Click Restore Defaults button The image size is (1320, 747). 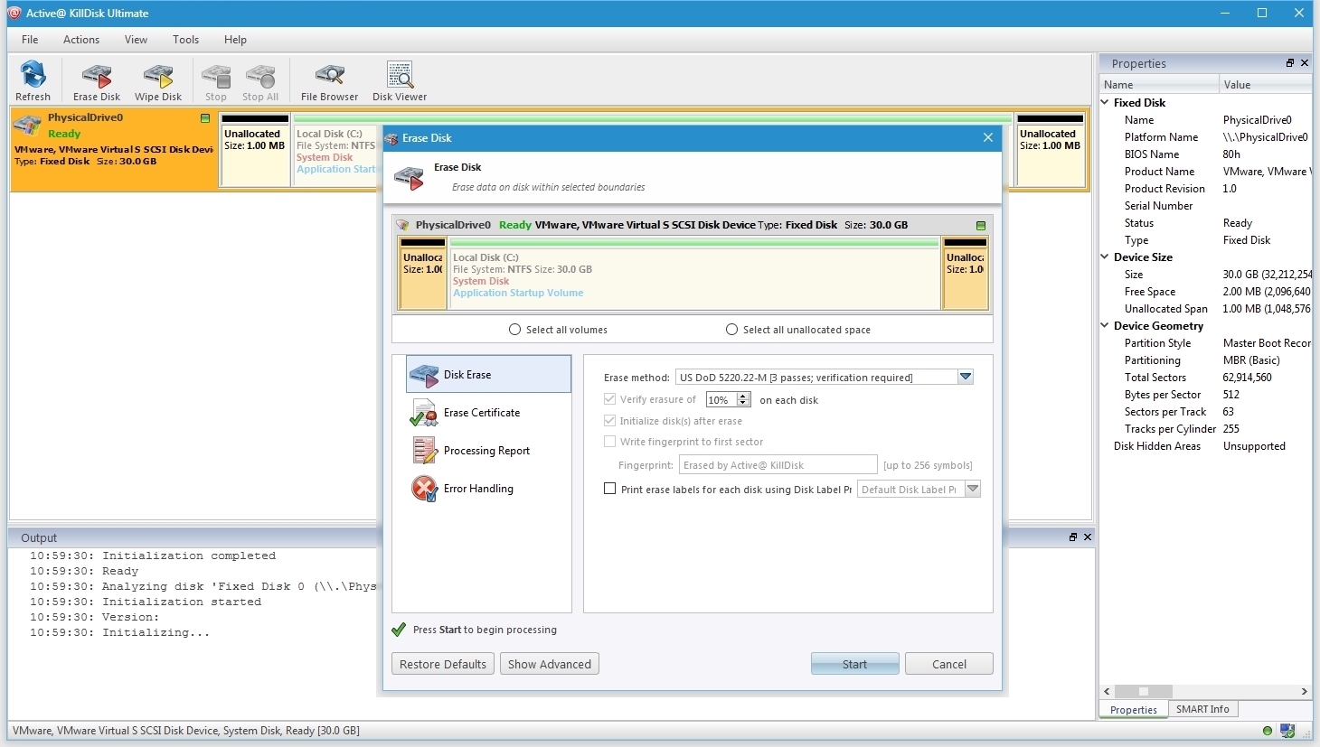pos(443,664)
